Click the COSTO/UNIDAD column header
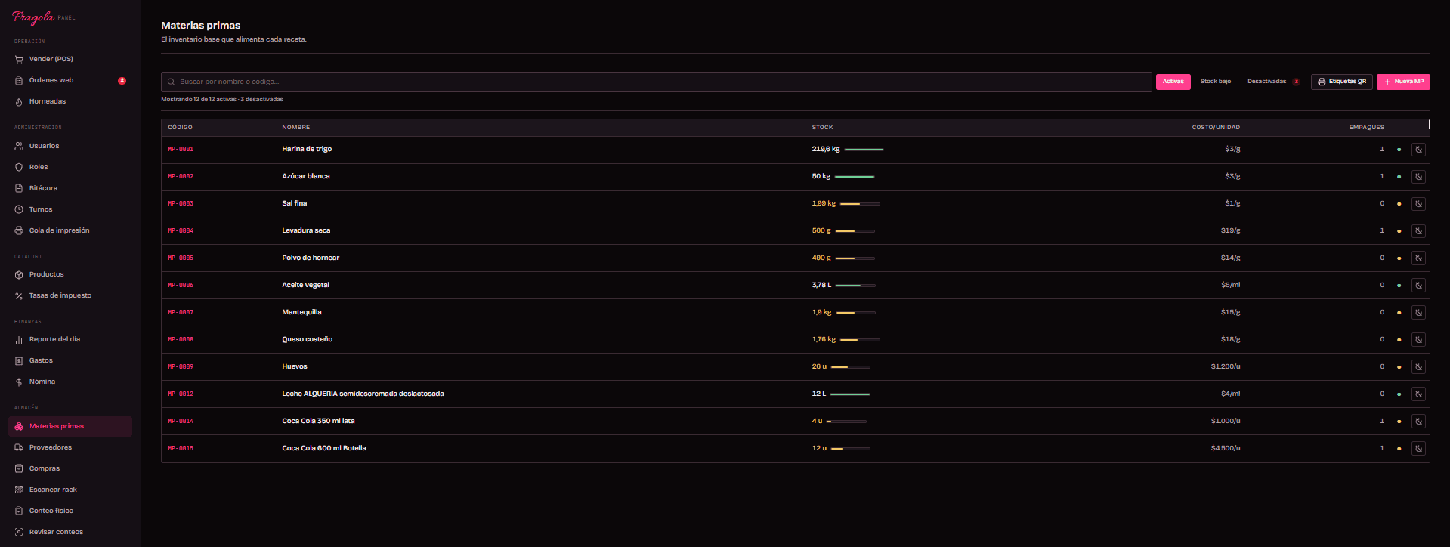Image resolution: width=1450 pixels, height=547 pixels. point(1216,128)
